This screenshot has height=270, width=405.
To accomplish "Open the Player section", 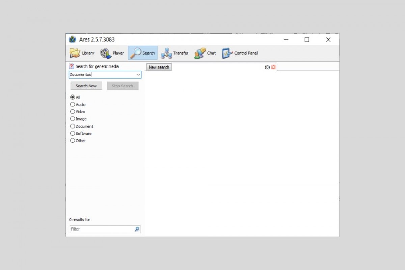I will coord(112,53).
